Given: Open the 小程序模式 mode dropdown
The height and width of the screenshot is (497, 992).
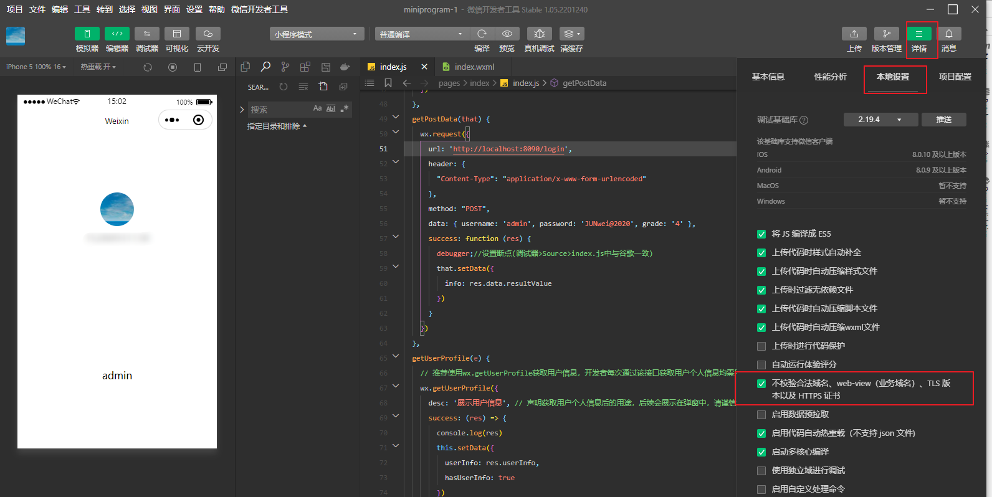Looking at the screenshot, I should coord(317,34).
